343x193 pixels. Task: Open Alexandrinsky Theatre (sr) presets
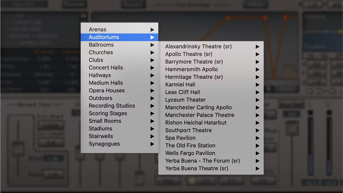[x=211, y=46]
